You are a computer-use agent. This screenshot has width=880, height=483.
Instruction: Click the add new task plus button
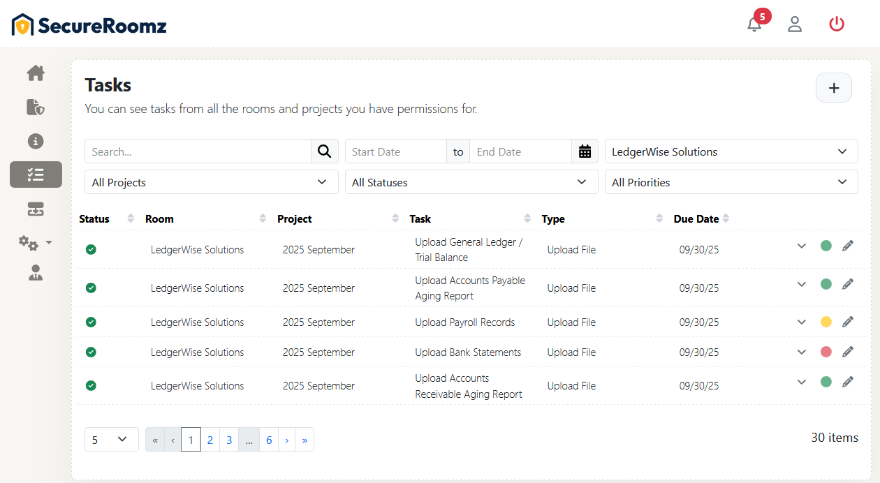click(833, 88)
